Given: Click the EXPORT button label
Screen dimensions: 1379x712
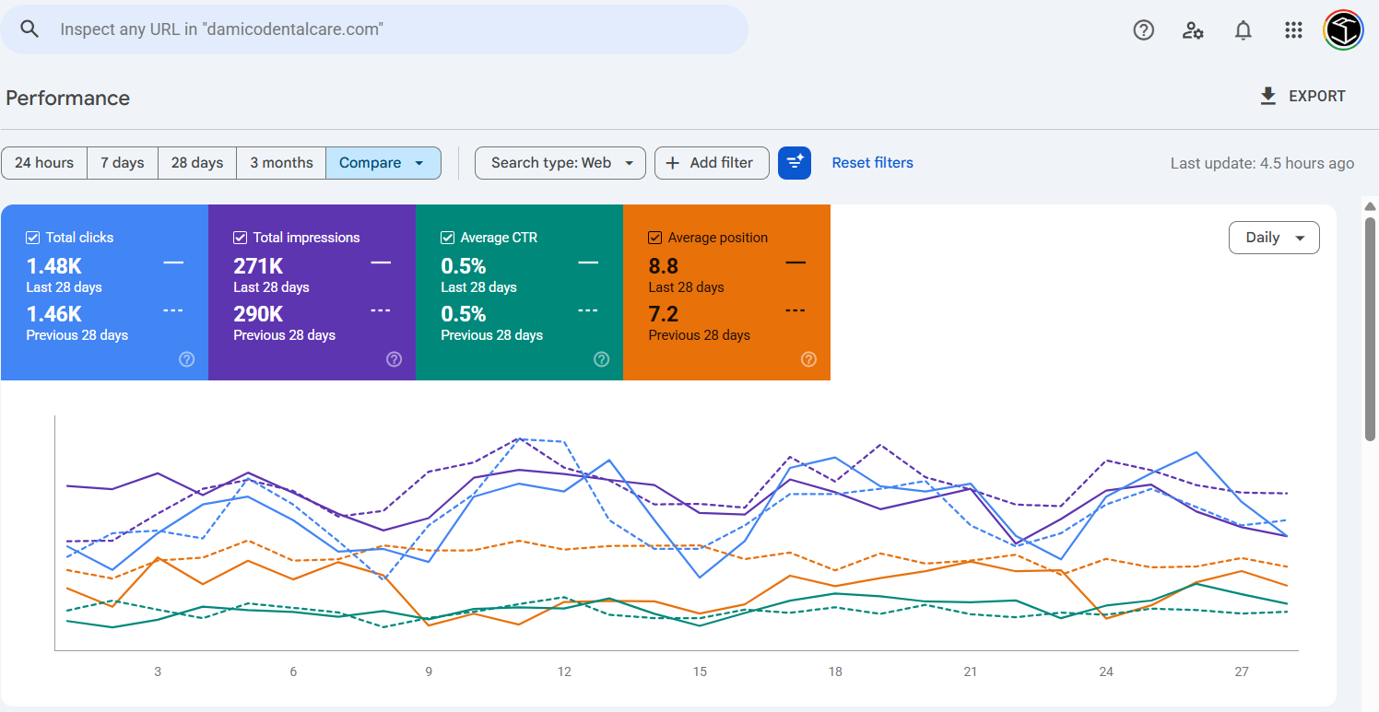Looking at the screenshot, I should point(1317,96).
